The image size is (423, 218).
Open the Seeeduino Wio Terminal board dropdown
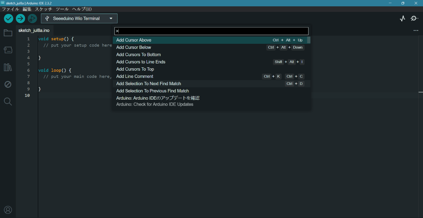coord(79,18)
